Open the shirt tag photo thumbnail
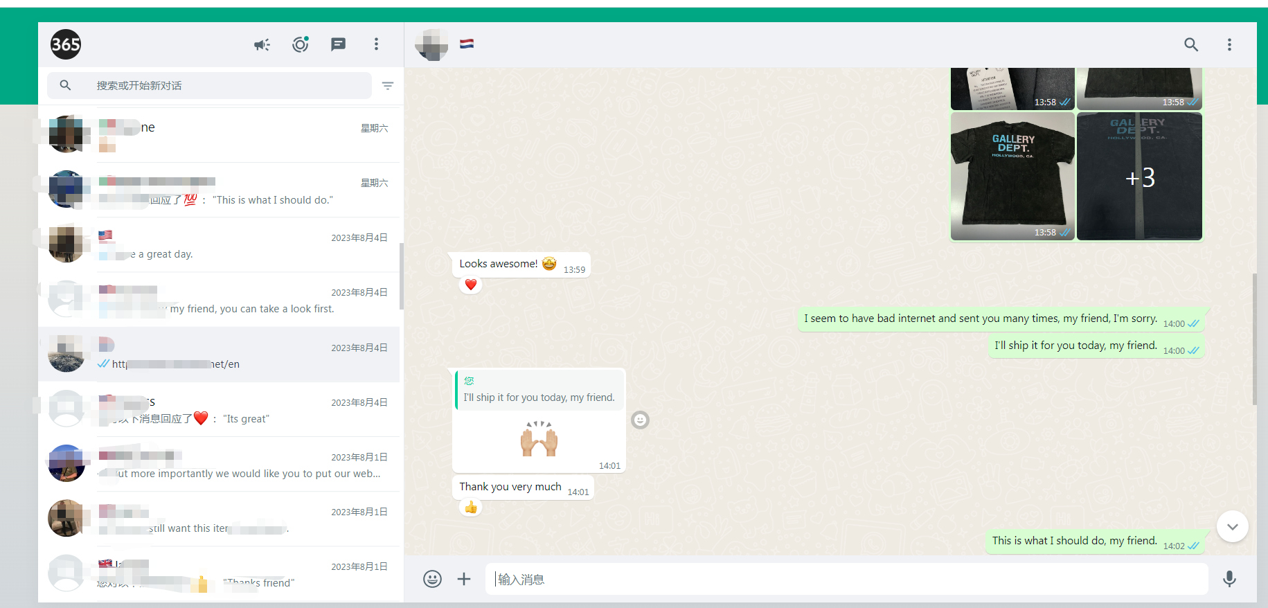This screenshot has height=608, width=1268. click(1012, 89)
